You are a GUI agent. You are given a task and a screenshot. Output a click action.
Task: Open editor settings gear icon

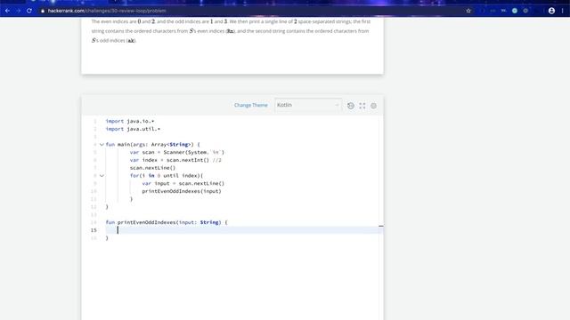[x=373, y=106]
